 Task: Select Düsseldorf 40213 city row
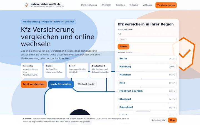[x=147, y=107]
